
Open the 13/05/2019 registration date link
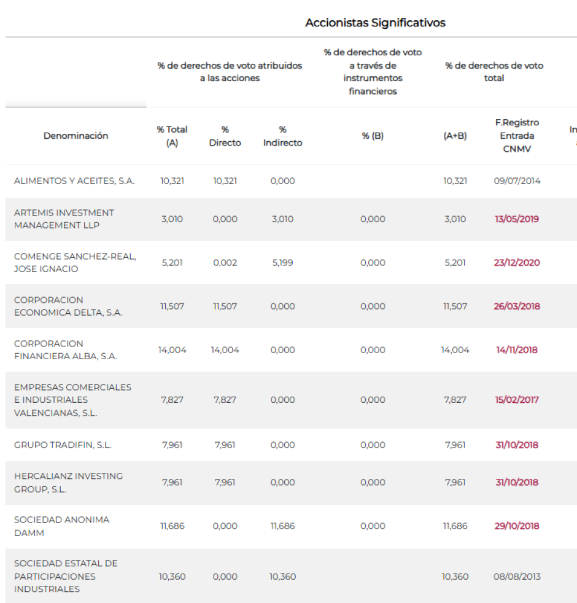point(516,219)
